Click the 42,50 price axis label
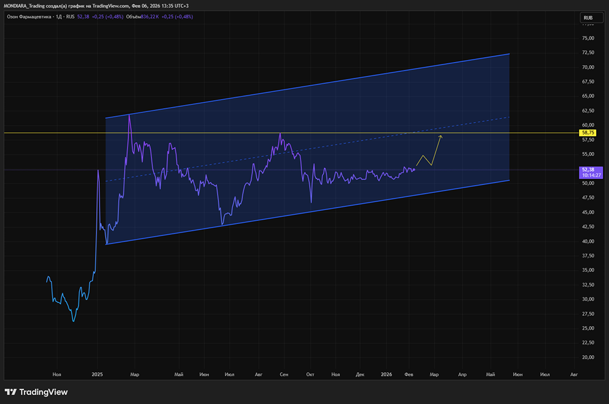 (x=588, y=227)
